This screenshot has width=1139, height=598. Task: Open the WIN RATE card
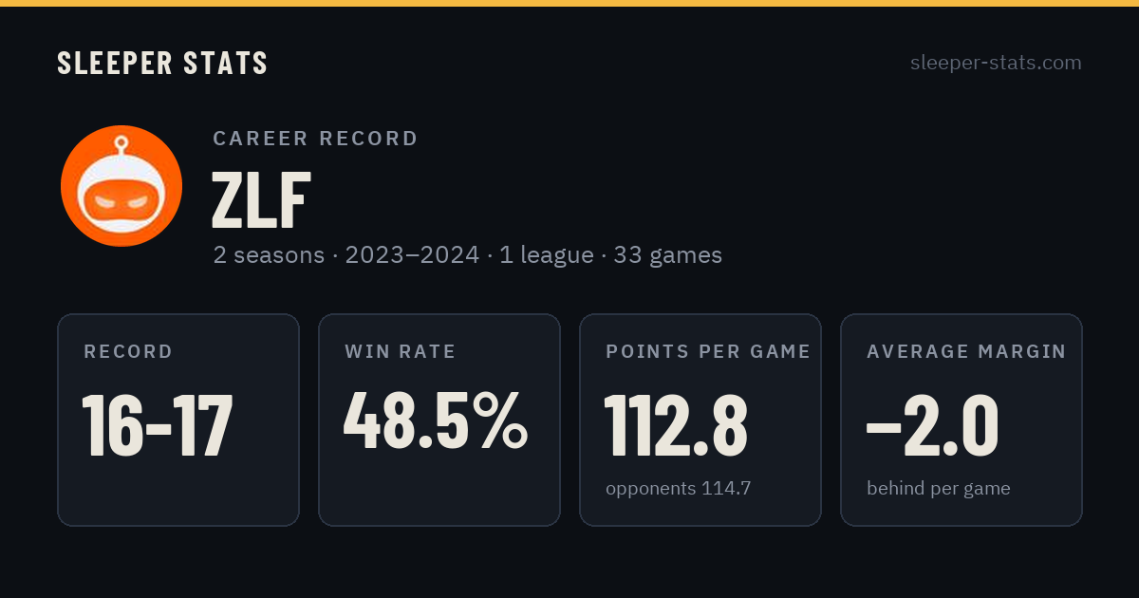(439, 420)
